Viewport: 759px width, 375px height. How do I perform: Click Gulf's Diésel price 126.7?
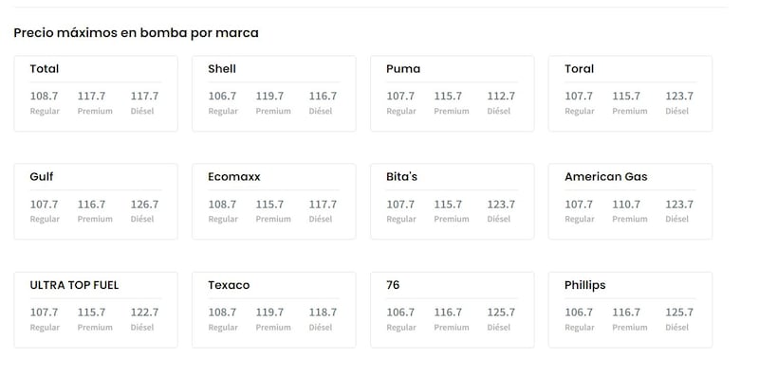pyautogui.click(x=144, y=205)
